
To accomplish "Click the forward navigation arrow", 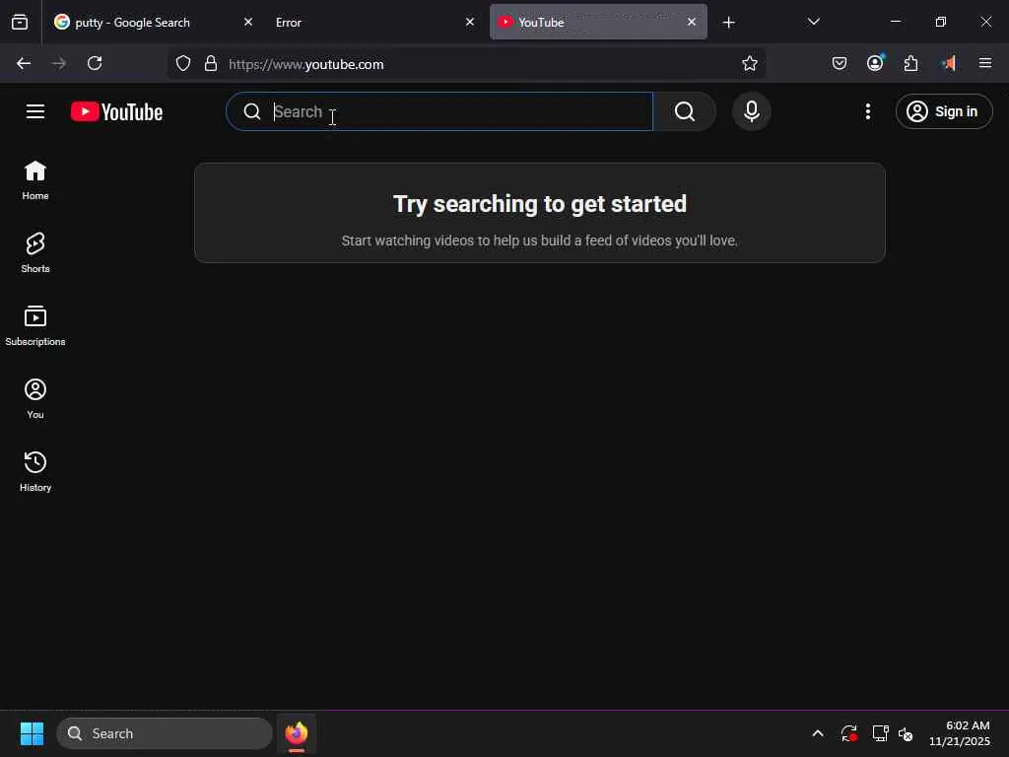I will 58,63.
